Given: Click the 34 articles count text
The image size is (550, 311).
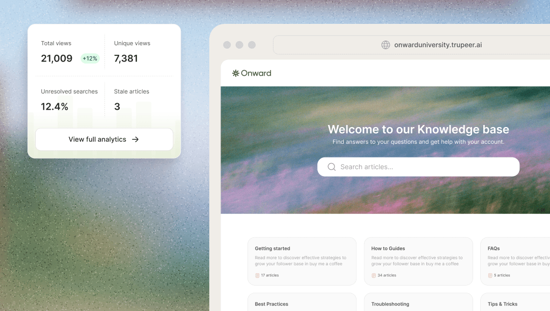Looking at the screenshot, I should (387, 275).
